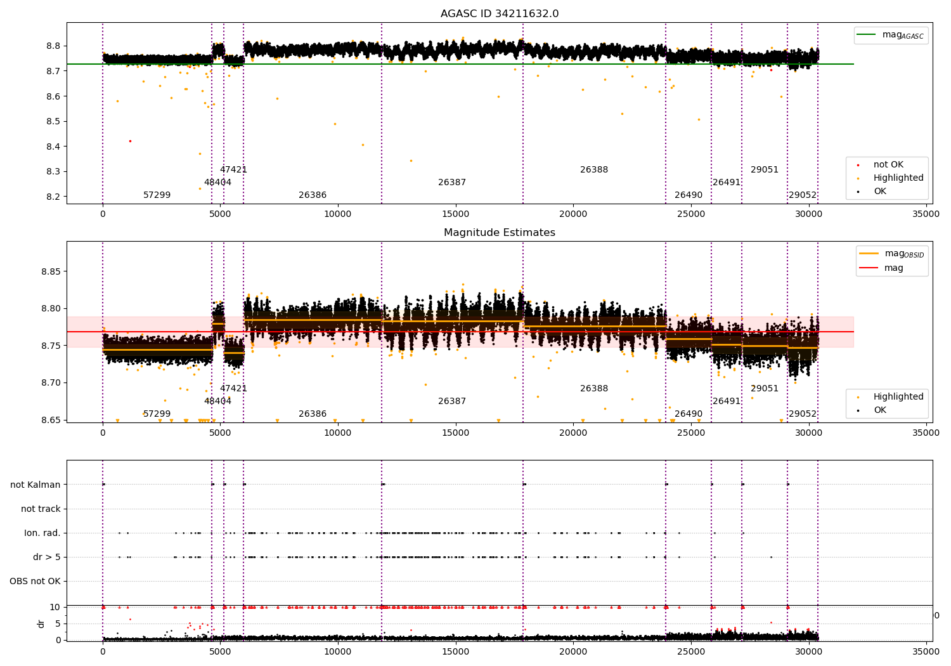This screenshot has height=666, width=951.
Task: Click label 29051 in Magnitude Estimates plot
Action: pos(765,389)
